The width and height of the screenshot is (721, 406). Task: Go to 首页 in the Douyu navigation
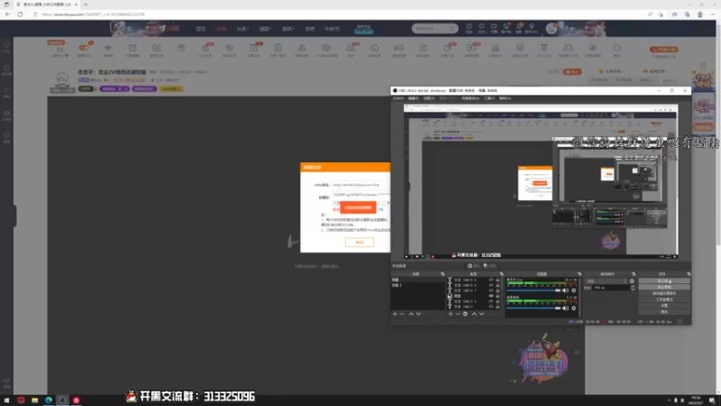click(201, 29)
